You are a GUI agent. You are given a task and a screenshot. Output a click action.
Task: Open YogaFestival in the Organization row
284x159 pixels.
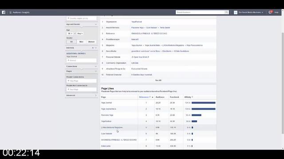pyautogui.click(x=137, y=22)
